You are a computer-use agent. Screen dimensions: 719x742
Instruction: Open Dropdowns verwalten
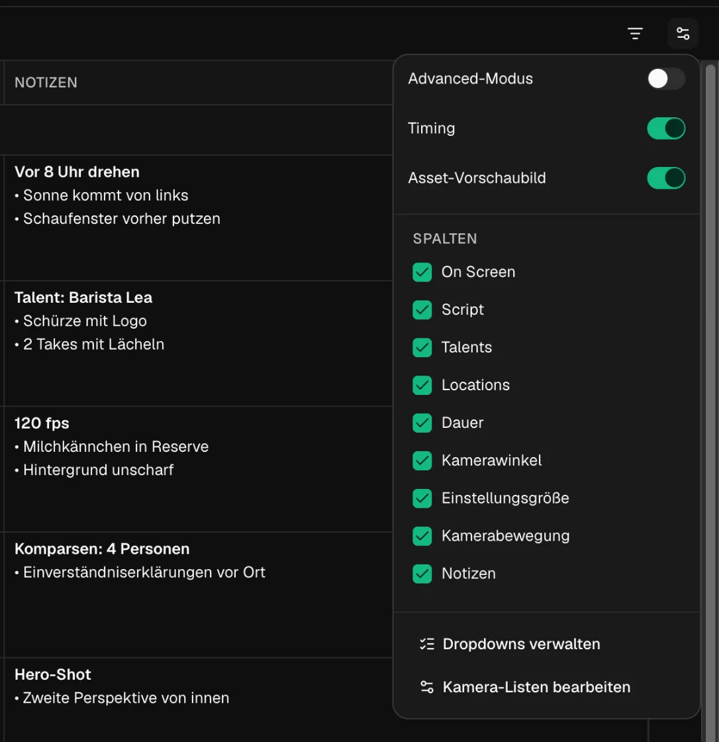[x=510, y=644]
